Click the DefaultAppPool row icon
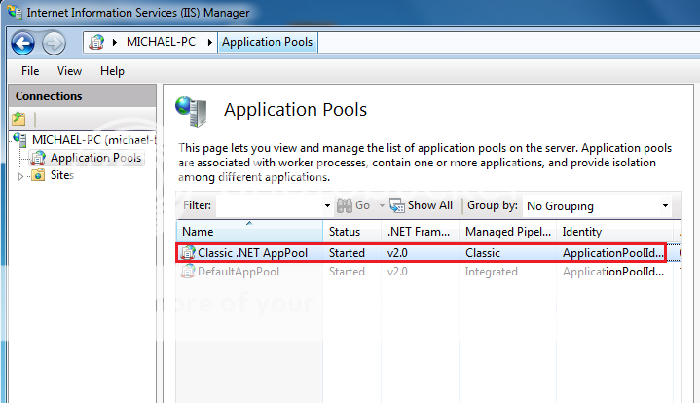Image resolution: width=700 pixels, height=403 pixels. click(188, 272)
